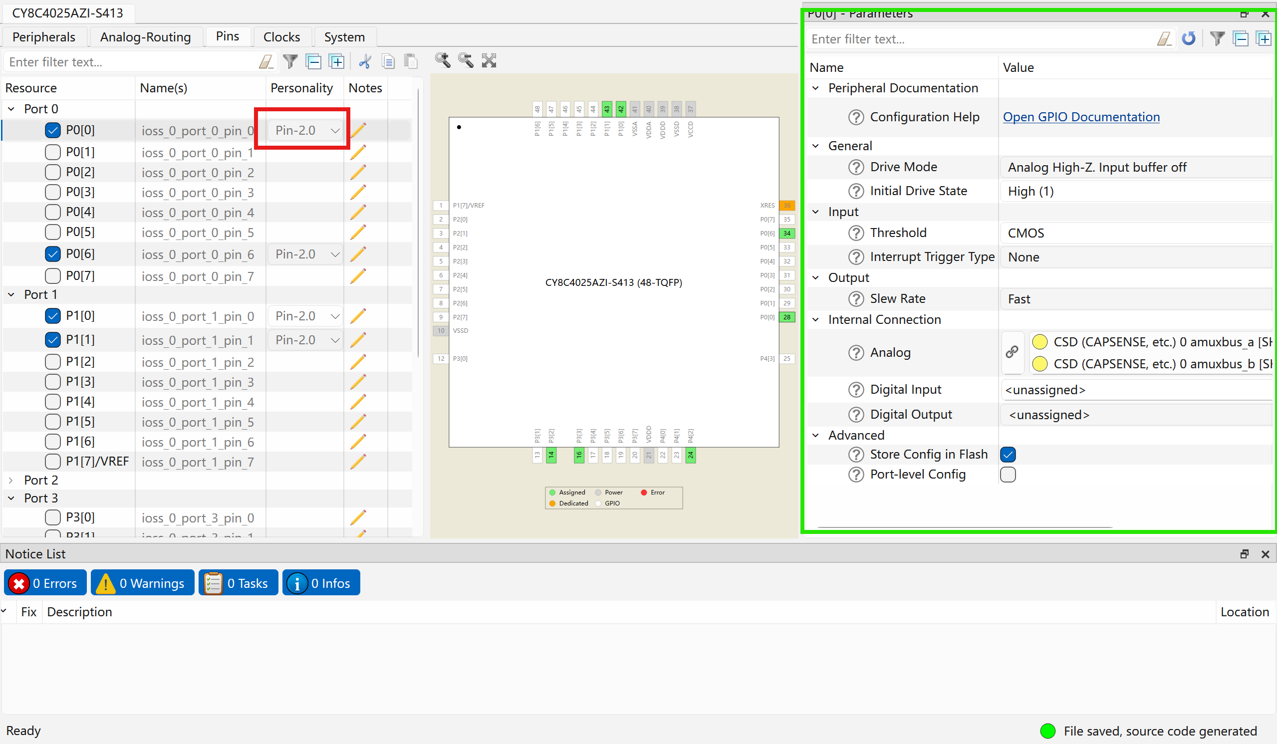Collapse the Port 1 tree node
Viewport: 1277px width, 744px height.
(11, 294)
